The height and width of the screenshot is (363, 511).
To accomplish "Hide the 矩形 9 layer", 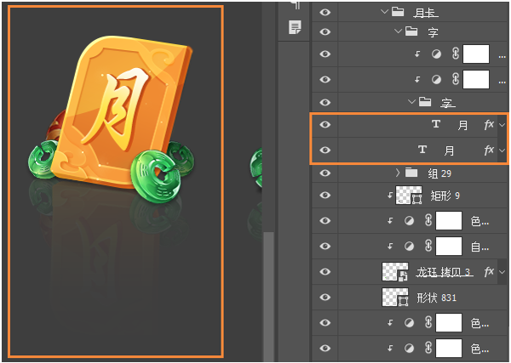I will (x=325, y=196).
